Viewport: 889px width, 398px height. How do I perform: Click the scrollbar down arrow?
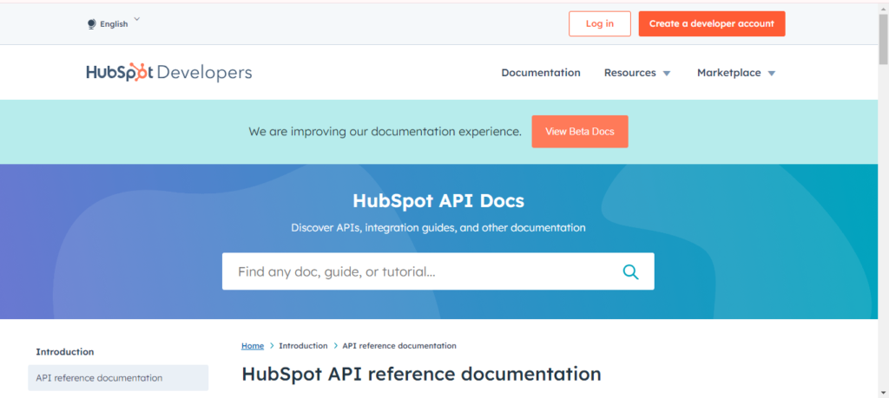pos(883,392)
